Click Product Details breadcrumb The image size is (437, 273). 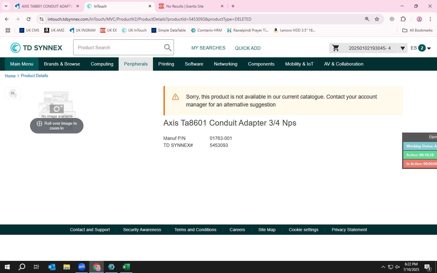[34, 76]
